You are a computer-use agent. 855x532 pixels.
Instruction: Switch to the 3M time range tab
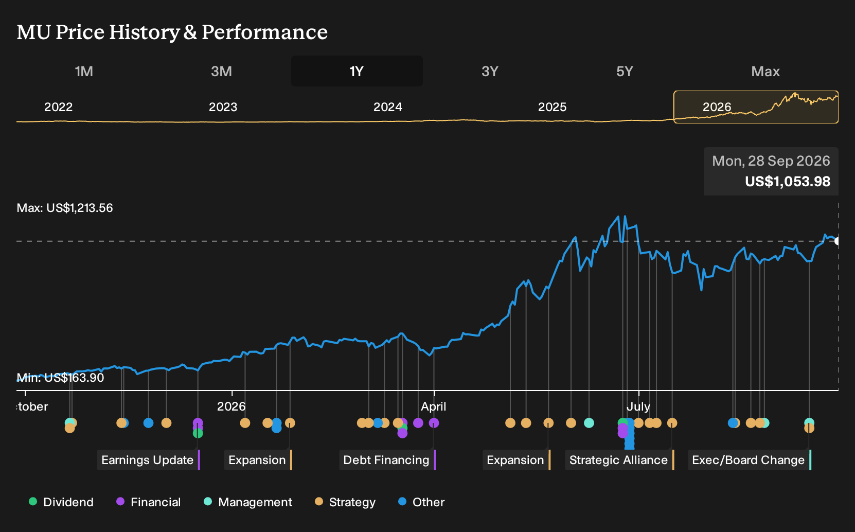click(x=221, y=71)
